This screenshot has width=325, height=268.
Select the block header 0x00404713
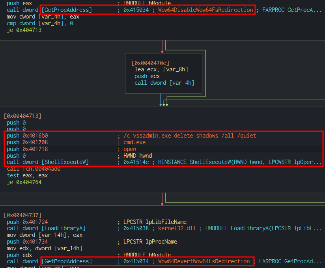22,116
